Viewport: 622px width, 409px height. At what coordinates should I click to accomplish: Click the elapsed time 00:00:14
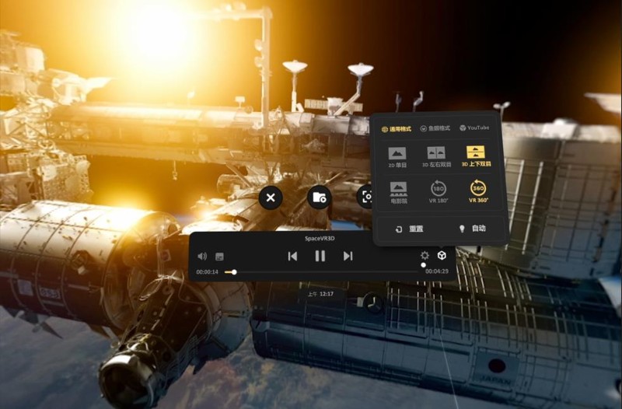pos(207,272)
